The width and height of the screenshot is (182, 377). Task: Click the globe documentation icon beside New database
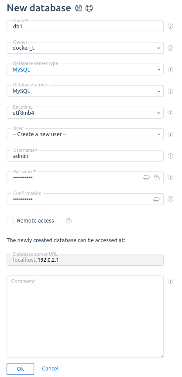tap(79, 8)
